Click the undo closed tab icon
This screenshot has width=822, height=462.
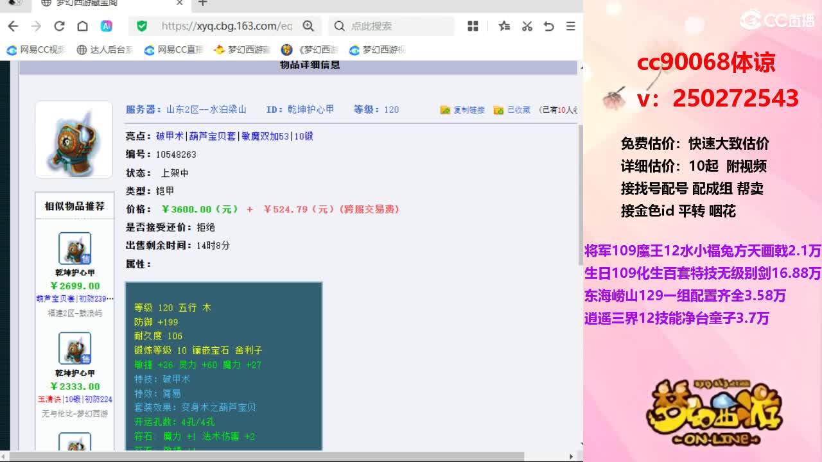tap(548, 26)
